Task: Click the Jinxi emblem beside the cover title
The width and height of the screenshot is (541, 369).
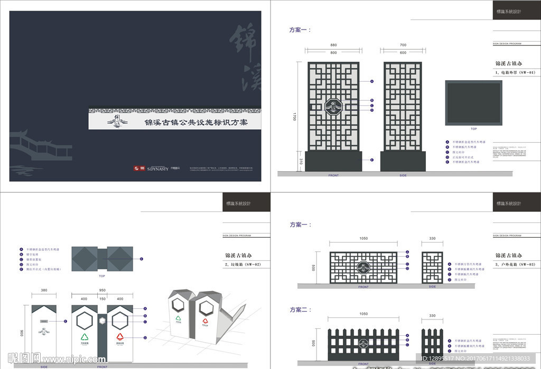Action: pyautogui.click(x=117, y=122)
